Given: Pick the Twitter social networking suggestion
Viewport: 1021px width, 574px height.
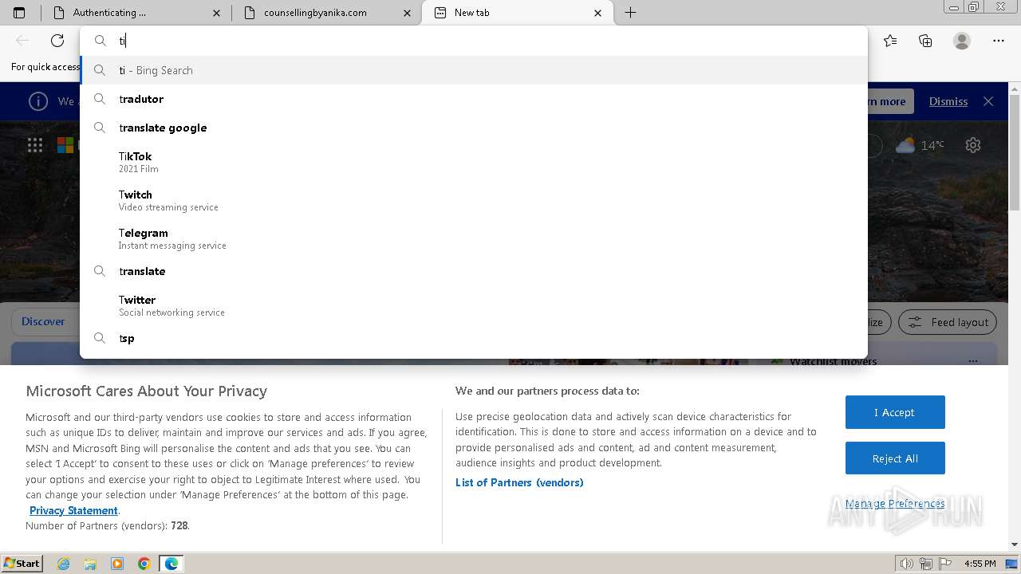Looking at the screenshot, I should tap(474, 305).
